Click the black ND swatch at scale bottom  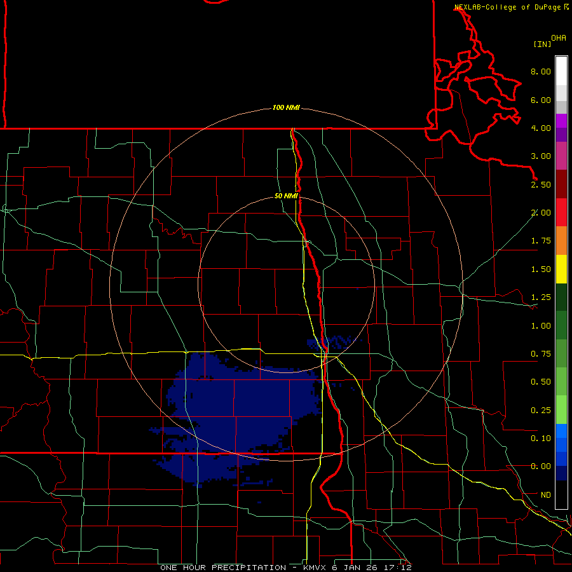561,494
